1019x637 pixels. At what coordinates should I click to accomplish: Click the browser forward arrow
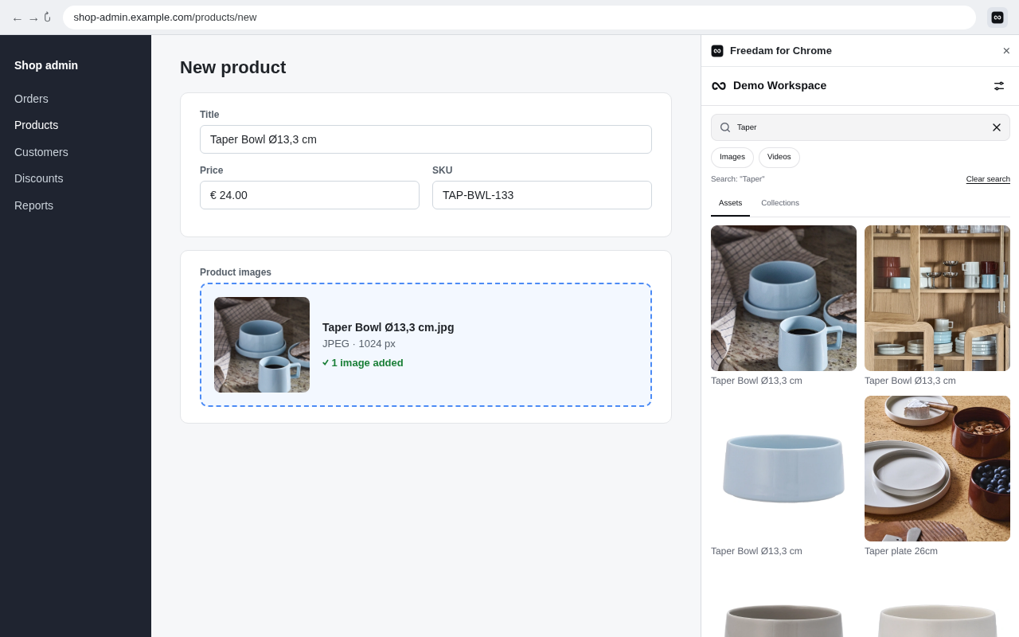pos(33,18)
